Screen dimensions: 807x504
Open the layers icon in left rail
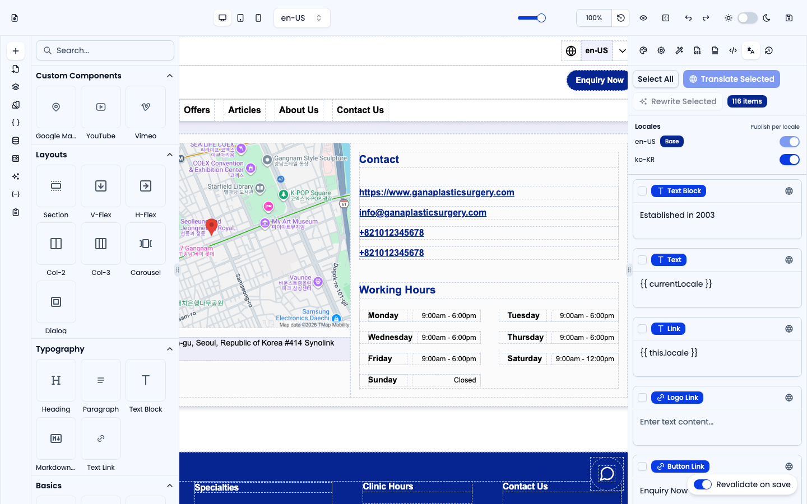(16, 87)
